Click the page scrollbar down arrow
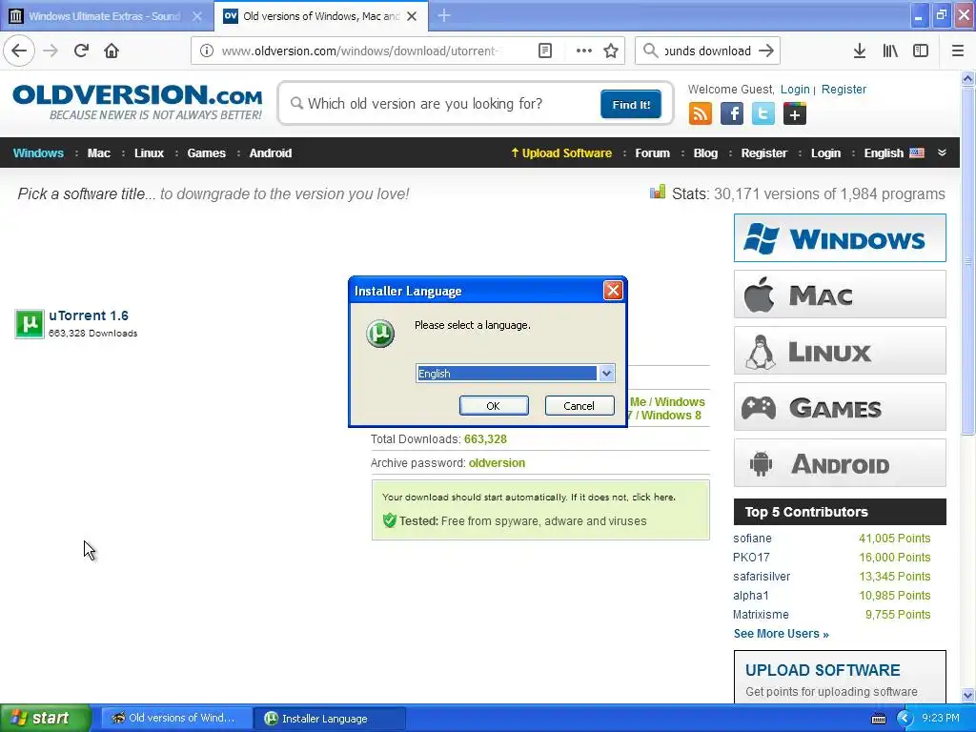Image resolution: width=976 pixels, height=732 pixels. [x=968, y=695]
